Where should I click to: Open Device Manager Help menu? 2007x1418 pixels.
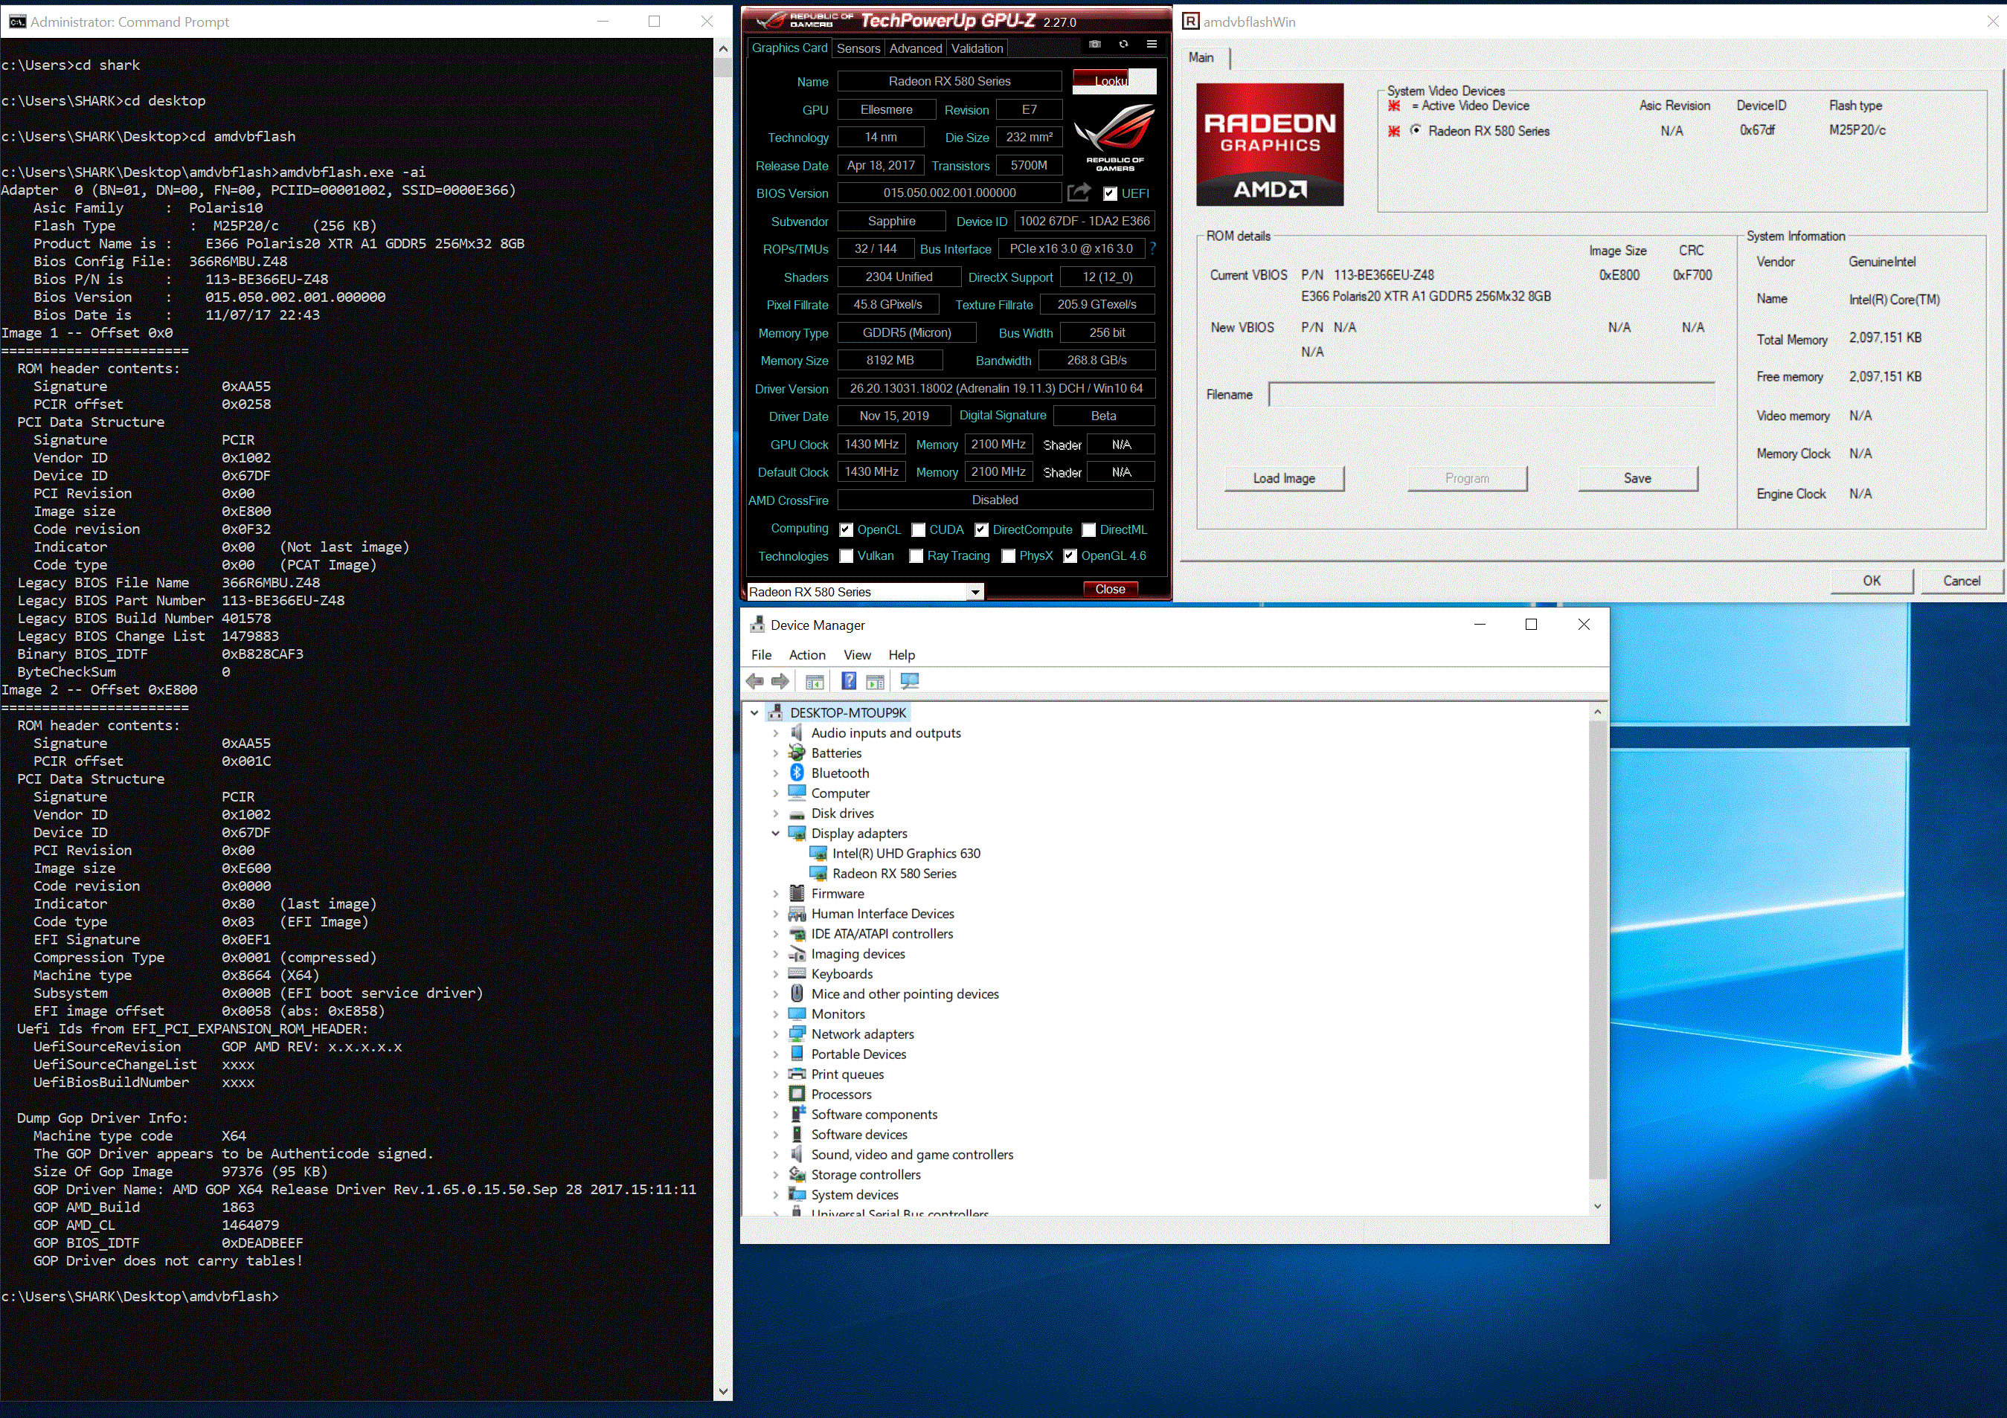[x=902, y=655]
